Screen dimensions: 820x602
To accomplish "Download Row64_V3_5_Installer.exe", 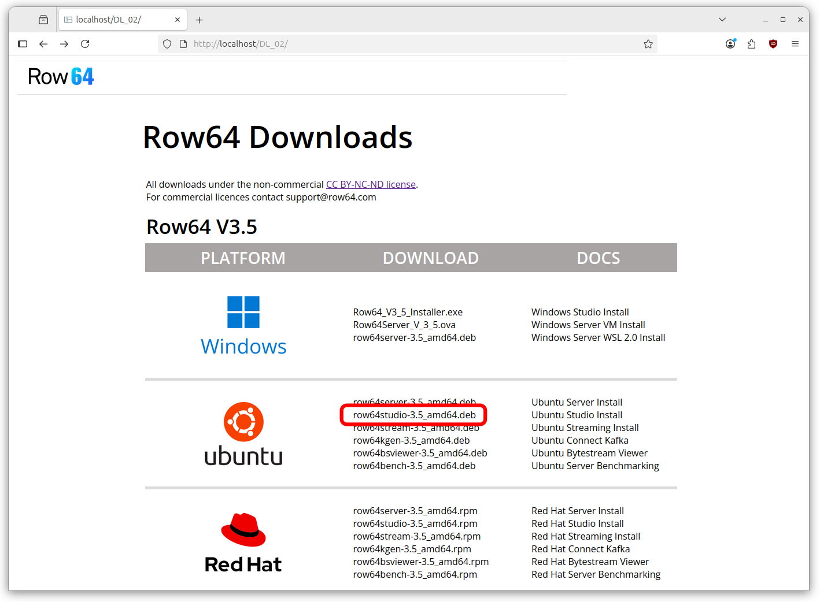I will [x=408, y=312].
